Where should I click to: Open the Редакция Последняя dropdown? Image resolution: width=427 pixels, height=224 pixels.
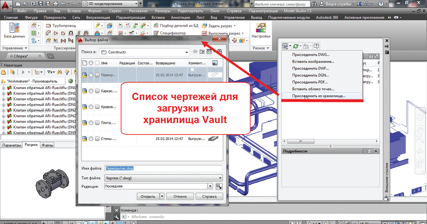click(x=210, y=186)
